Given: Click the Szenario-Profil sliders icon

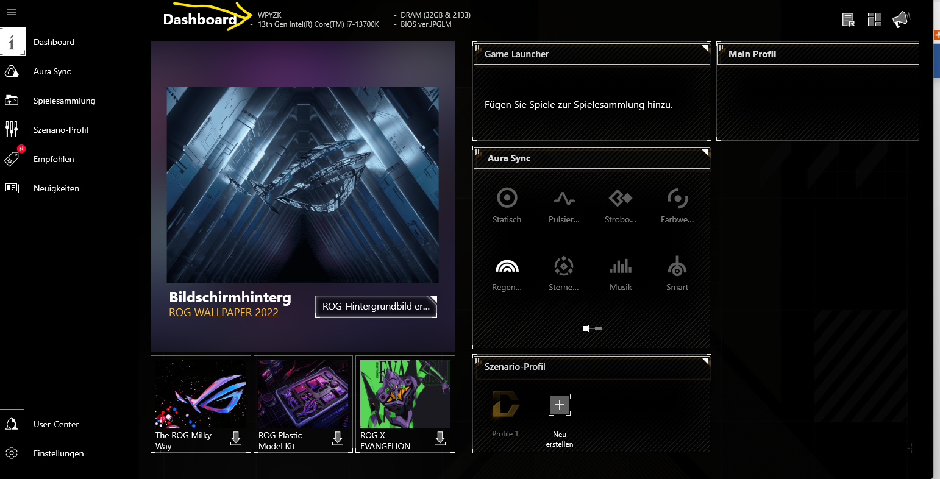Looking at the screenshot, I should coord(12,129).
